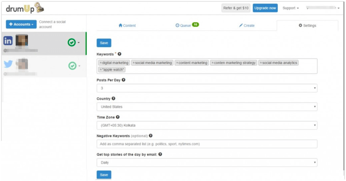Open the Posts Per Day dropdown

(207, 88)
